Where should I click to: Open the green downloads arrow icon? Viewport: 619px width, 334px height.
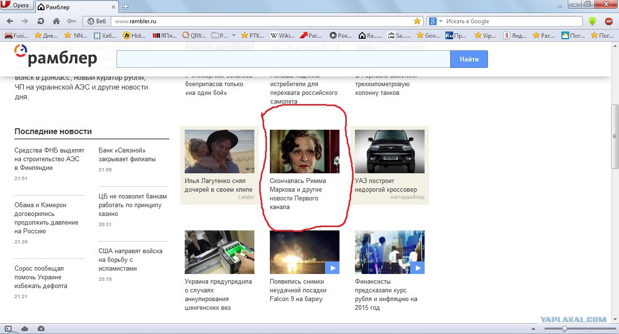(x=592, y=21)
